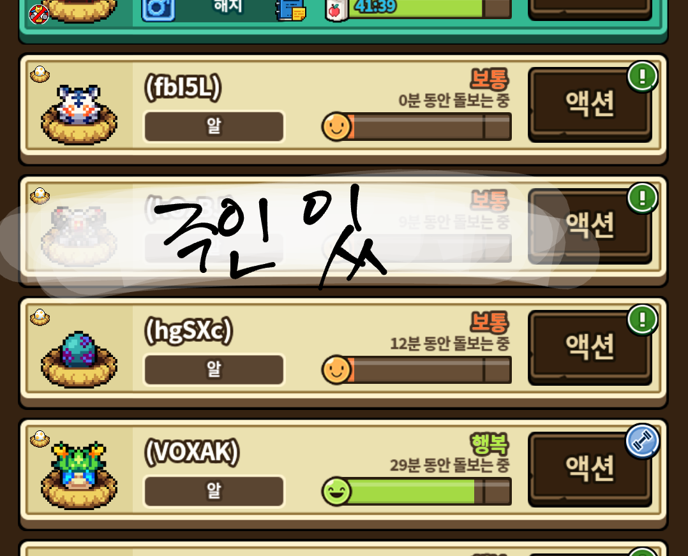This screenshot has height=556, width=688.
Task: Open 액션 button for fbI5L
Action: click(590, 105)
